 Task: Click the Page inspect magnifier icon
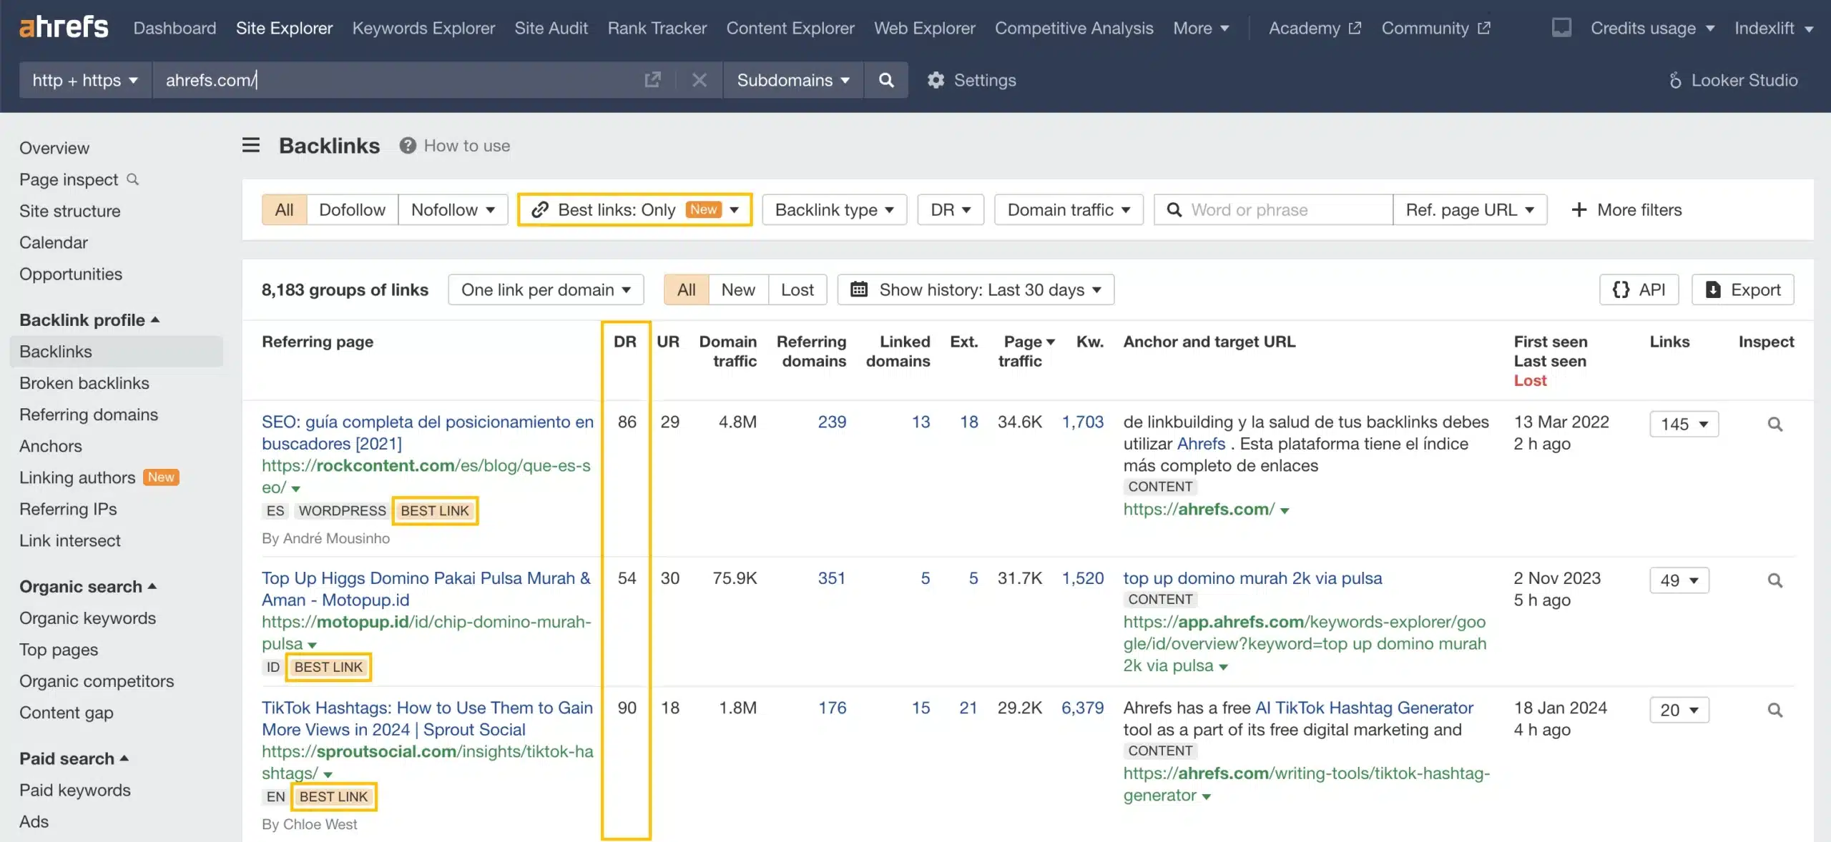click(x=133, y=179)
